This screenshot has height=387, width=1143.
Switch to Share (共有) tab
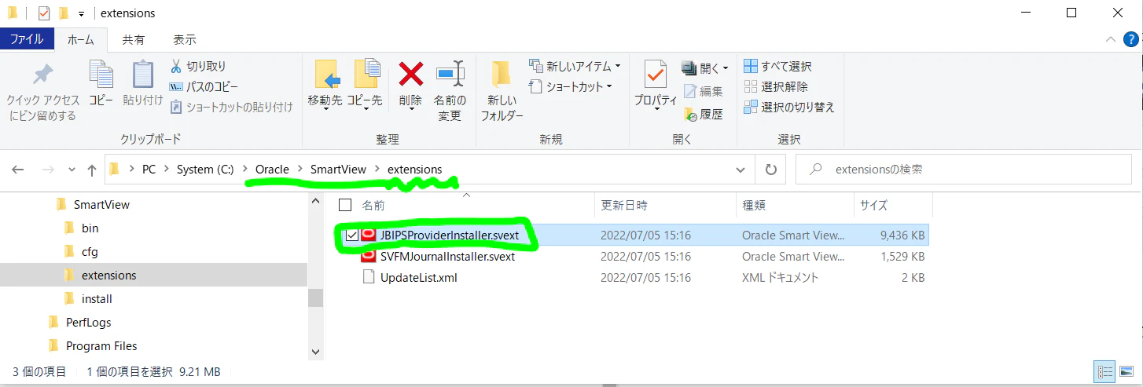click(133, 39)
